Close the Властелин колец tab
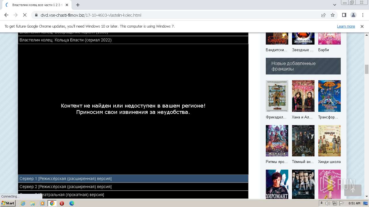369x207 pixels. 67,5
